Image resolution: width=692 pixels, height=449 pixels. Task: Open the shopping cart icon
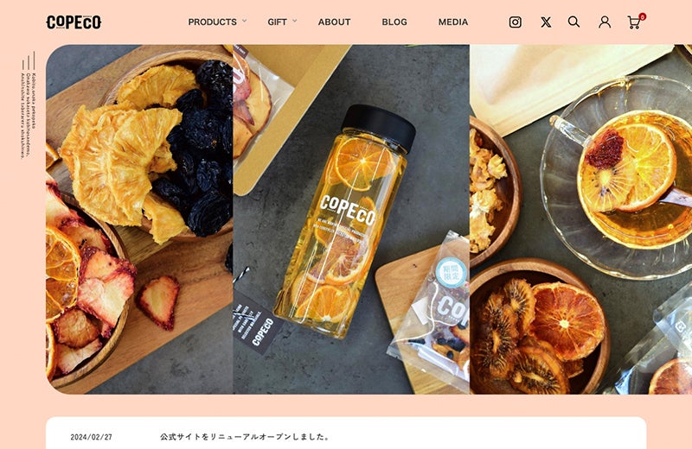634,22
